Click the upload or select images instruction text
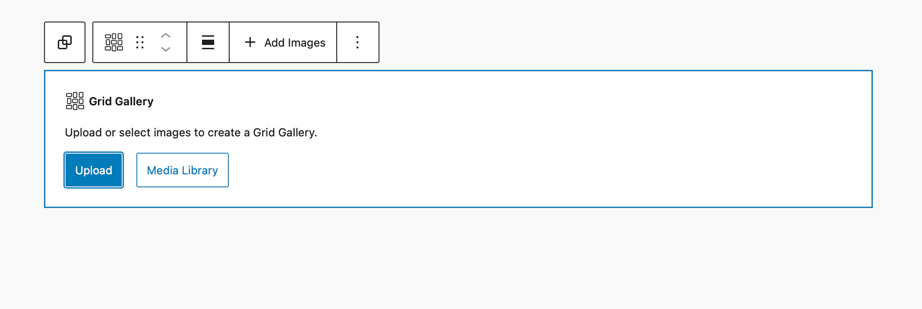The height and width of the screenshot is (309, 922). coord(191,133)
